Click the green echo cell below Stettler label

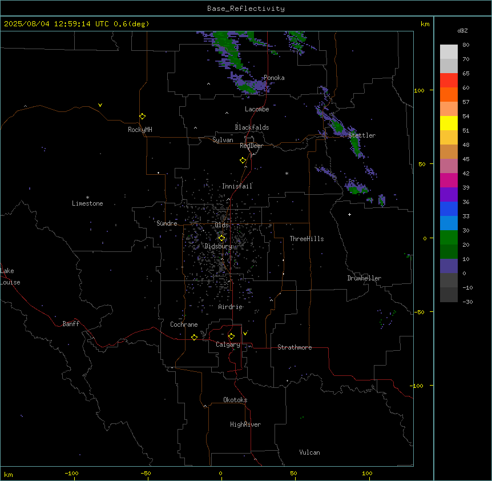click(355, 144)
